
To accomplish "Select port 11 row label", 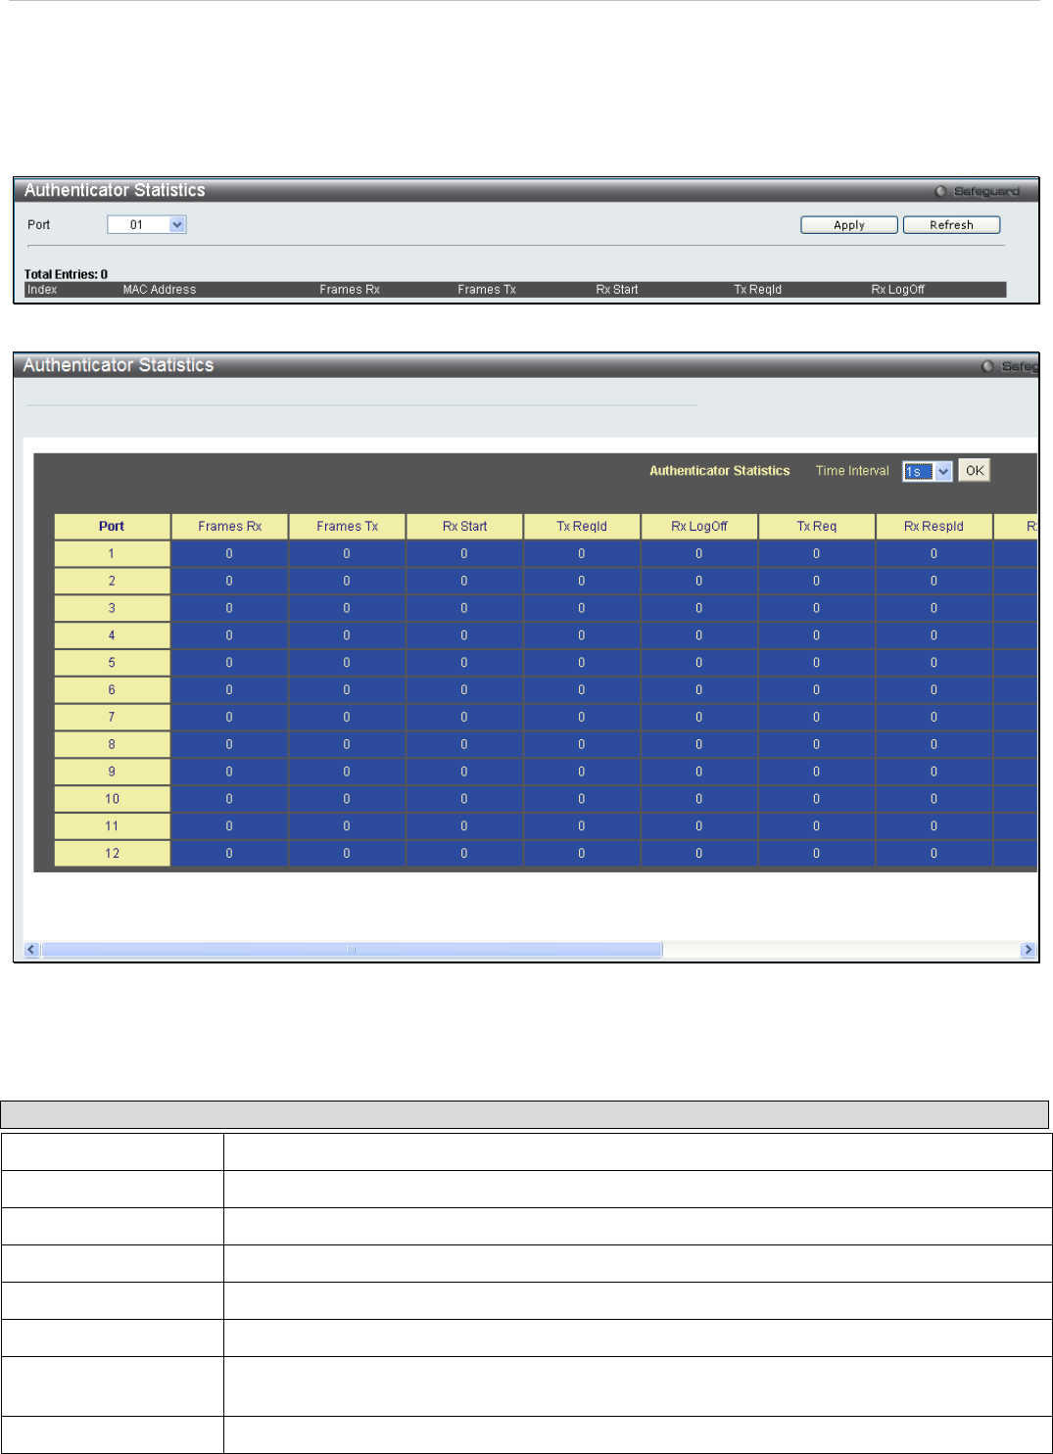I will (112, 826).
